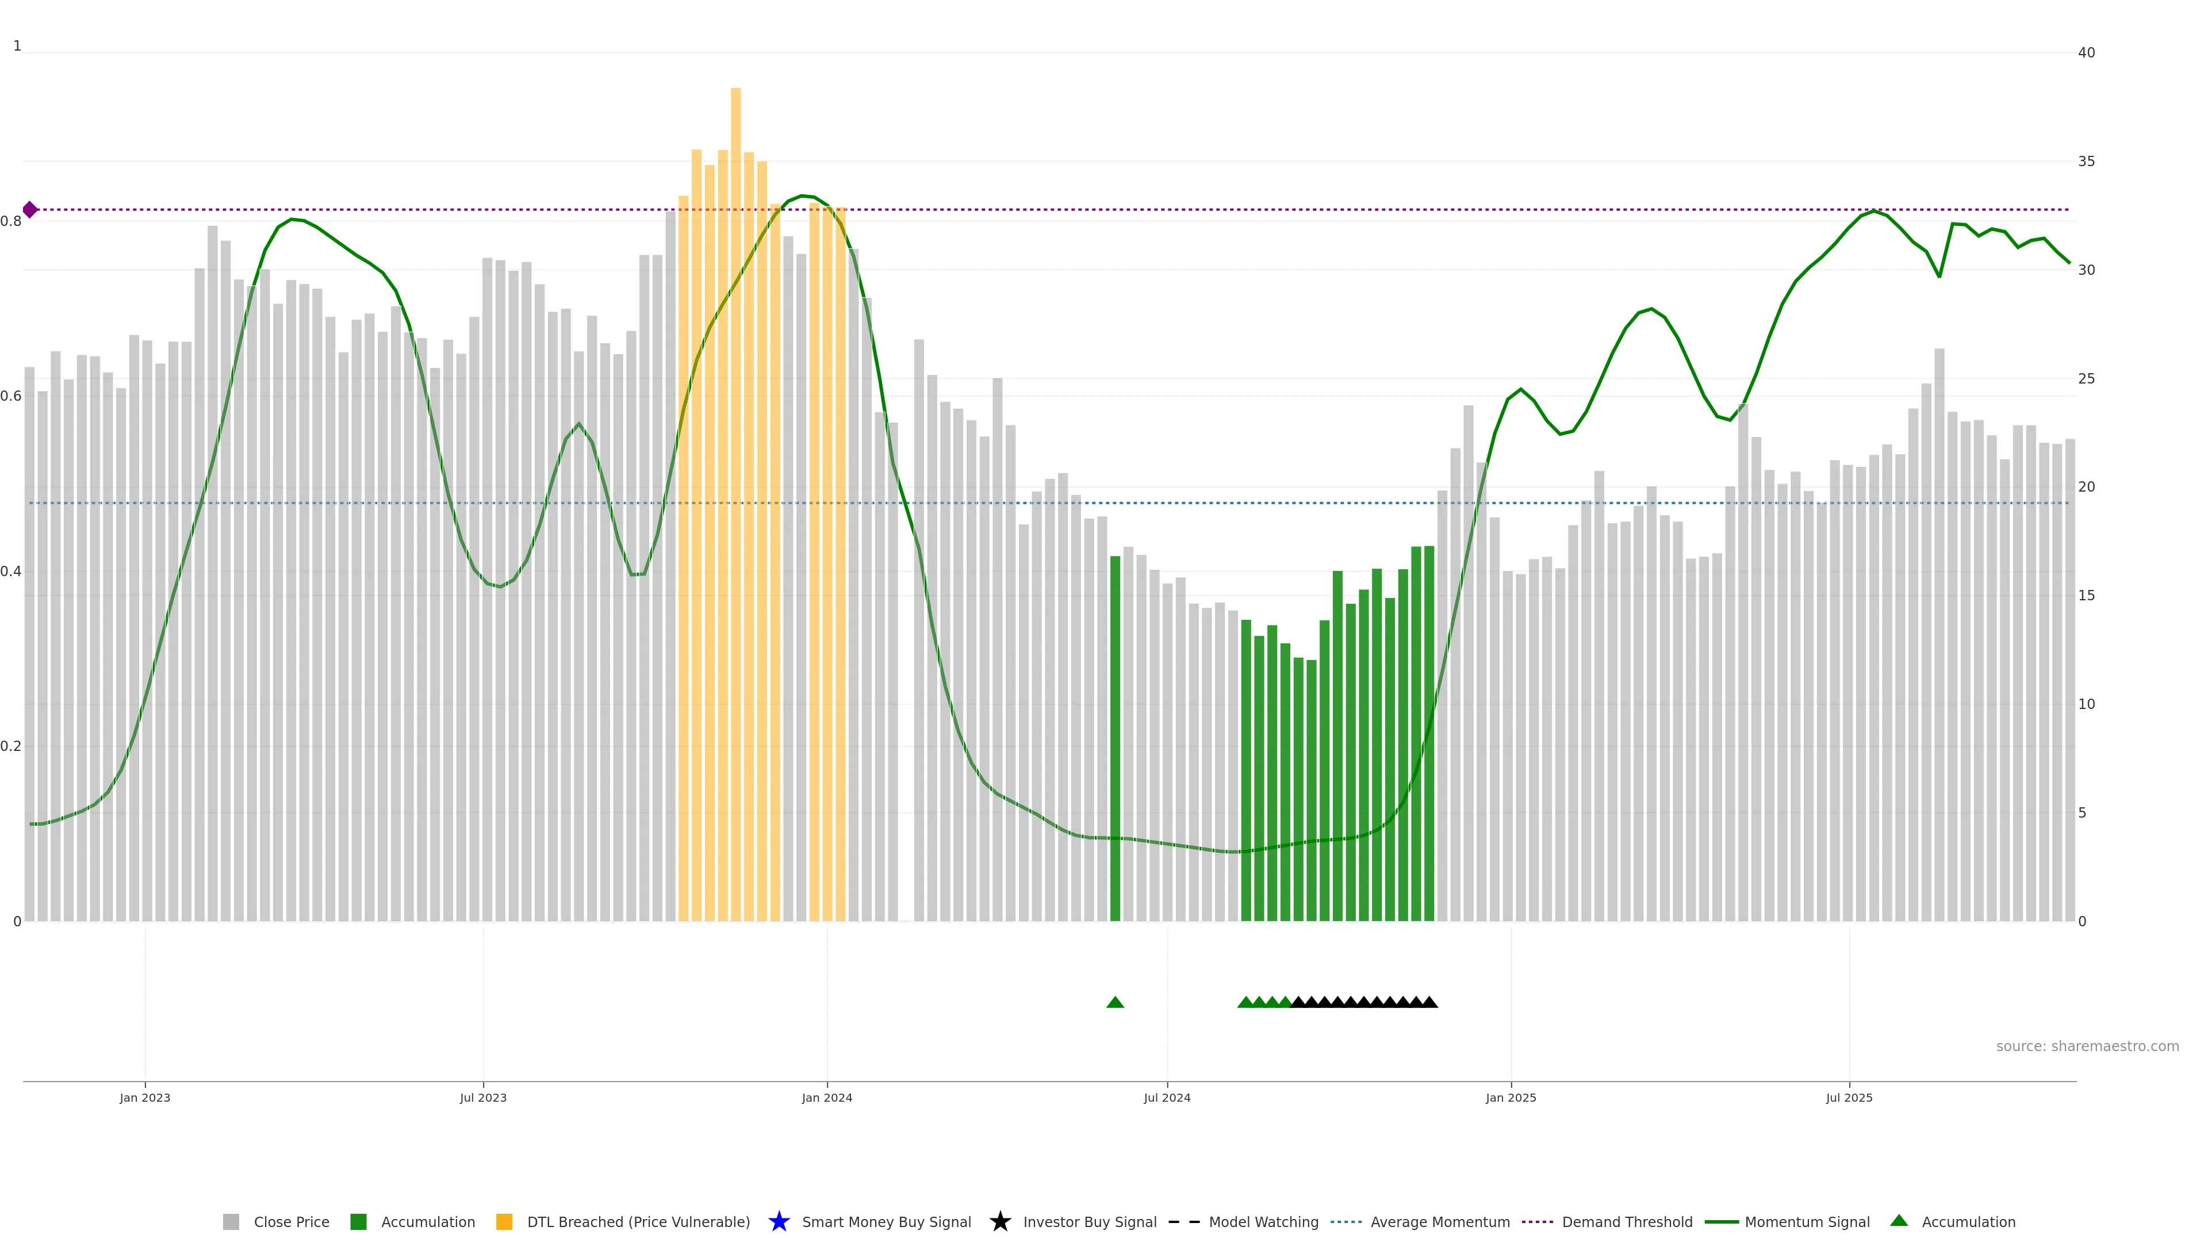Click the Jul 2025 axis label
2208x1242 pixels.
coord(1849,1097)
